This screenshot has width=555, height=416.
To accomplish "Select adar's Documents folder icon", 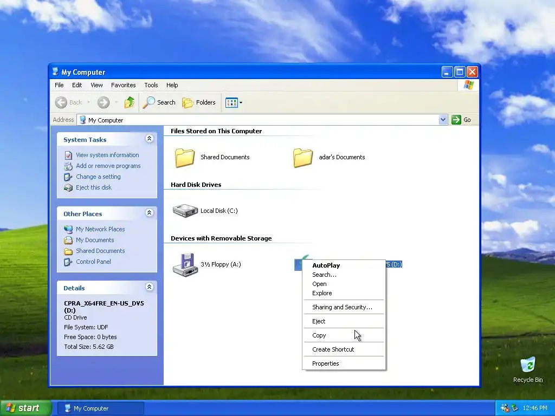I will (x=303, y=158).
